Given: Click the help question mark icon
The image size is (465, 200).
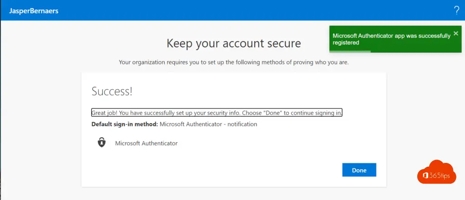Looking at the screenshot, I should click(x=456, y=11).
